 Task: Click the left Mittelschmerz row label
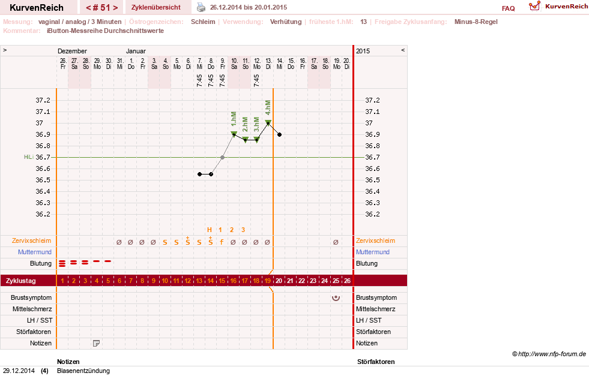coord(32,309)
